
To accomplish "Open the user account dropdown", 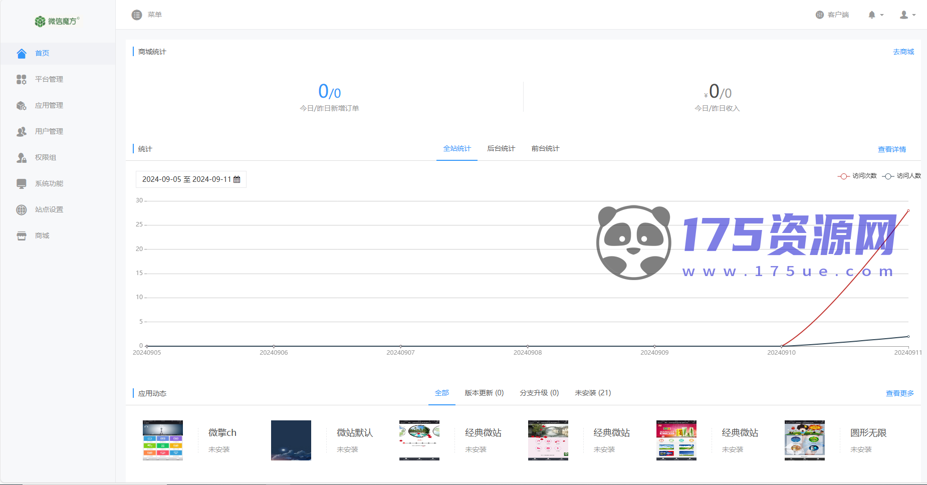I will coord(907,15).
